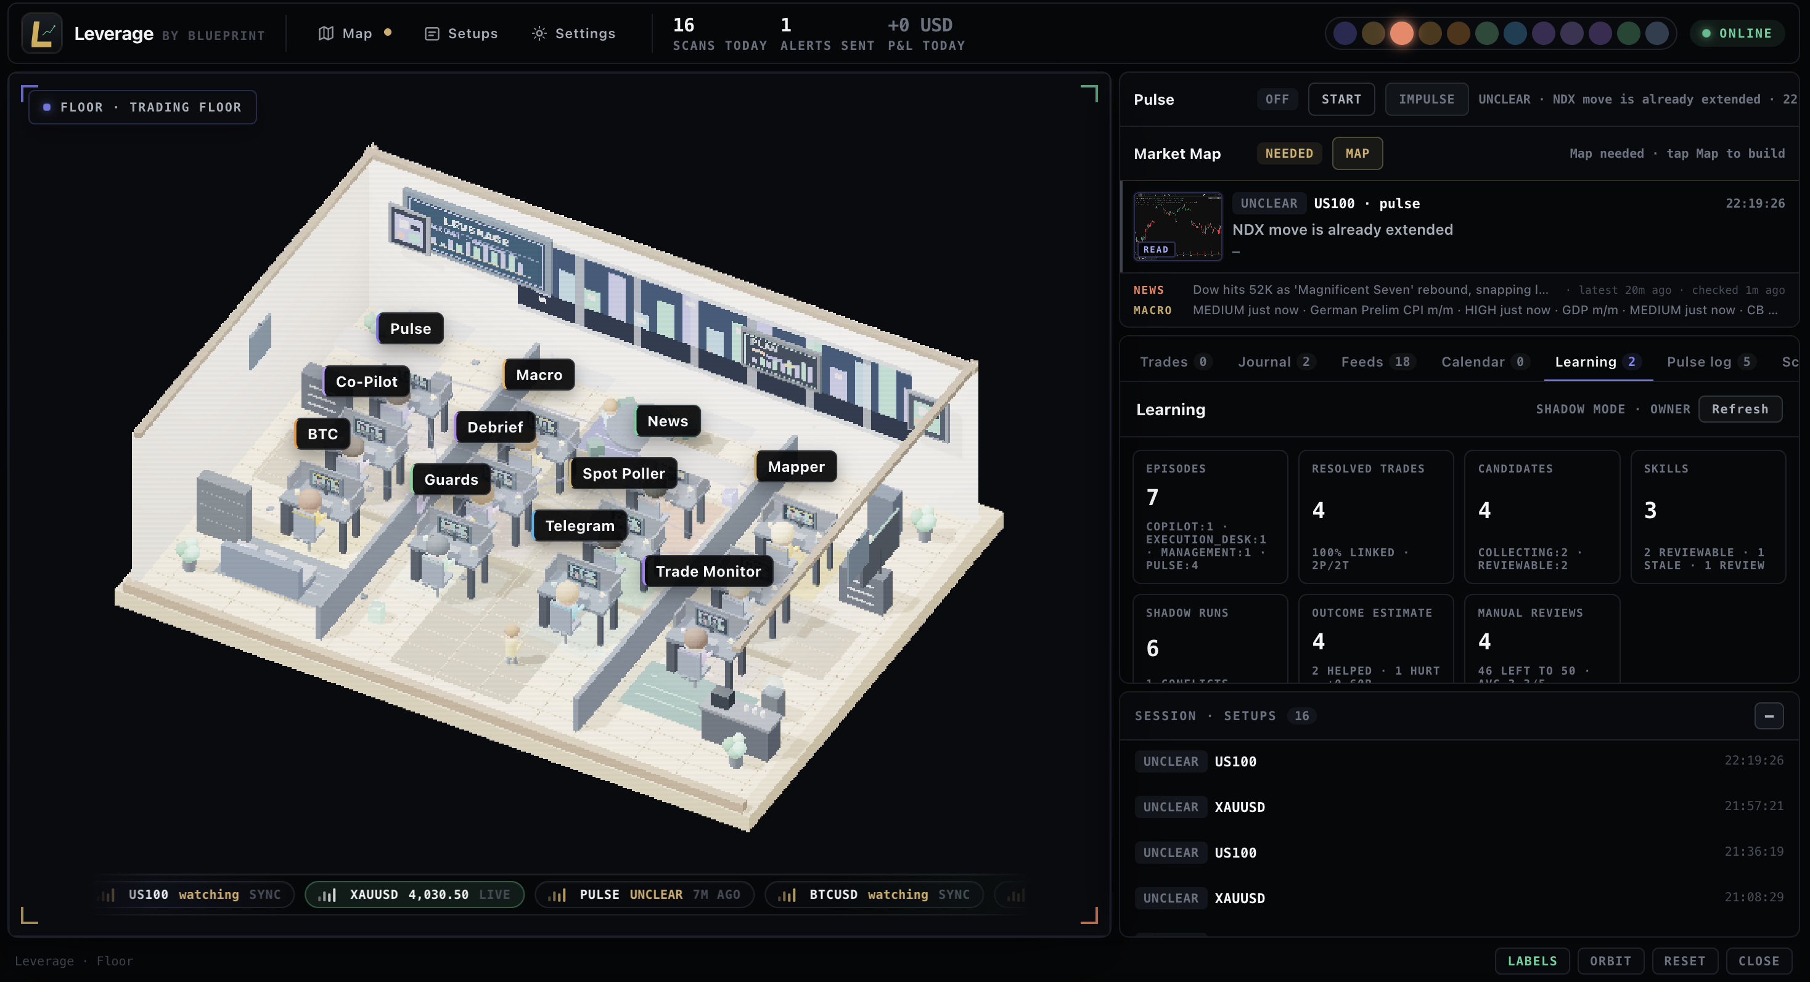
Task: Select the XAUUSD live ticker chip
Action: (x=414, y=895)
